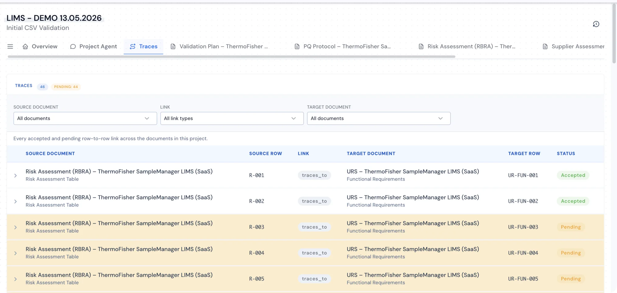
Task: Click the Traces count badge 46
Action: (x=42, y=87)
